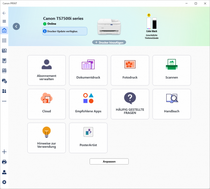Open the user account icon in the sidebar
The image size is (210, 189).
point(4,172)
